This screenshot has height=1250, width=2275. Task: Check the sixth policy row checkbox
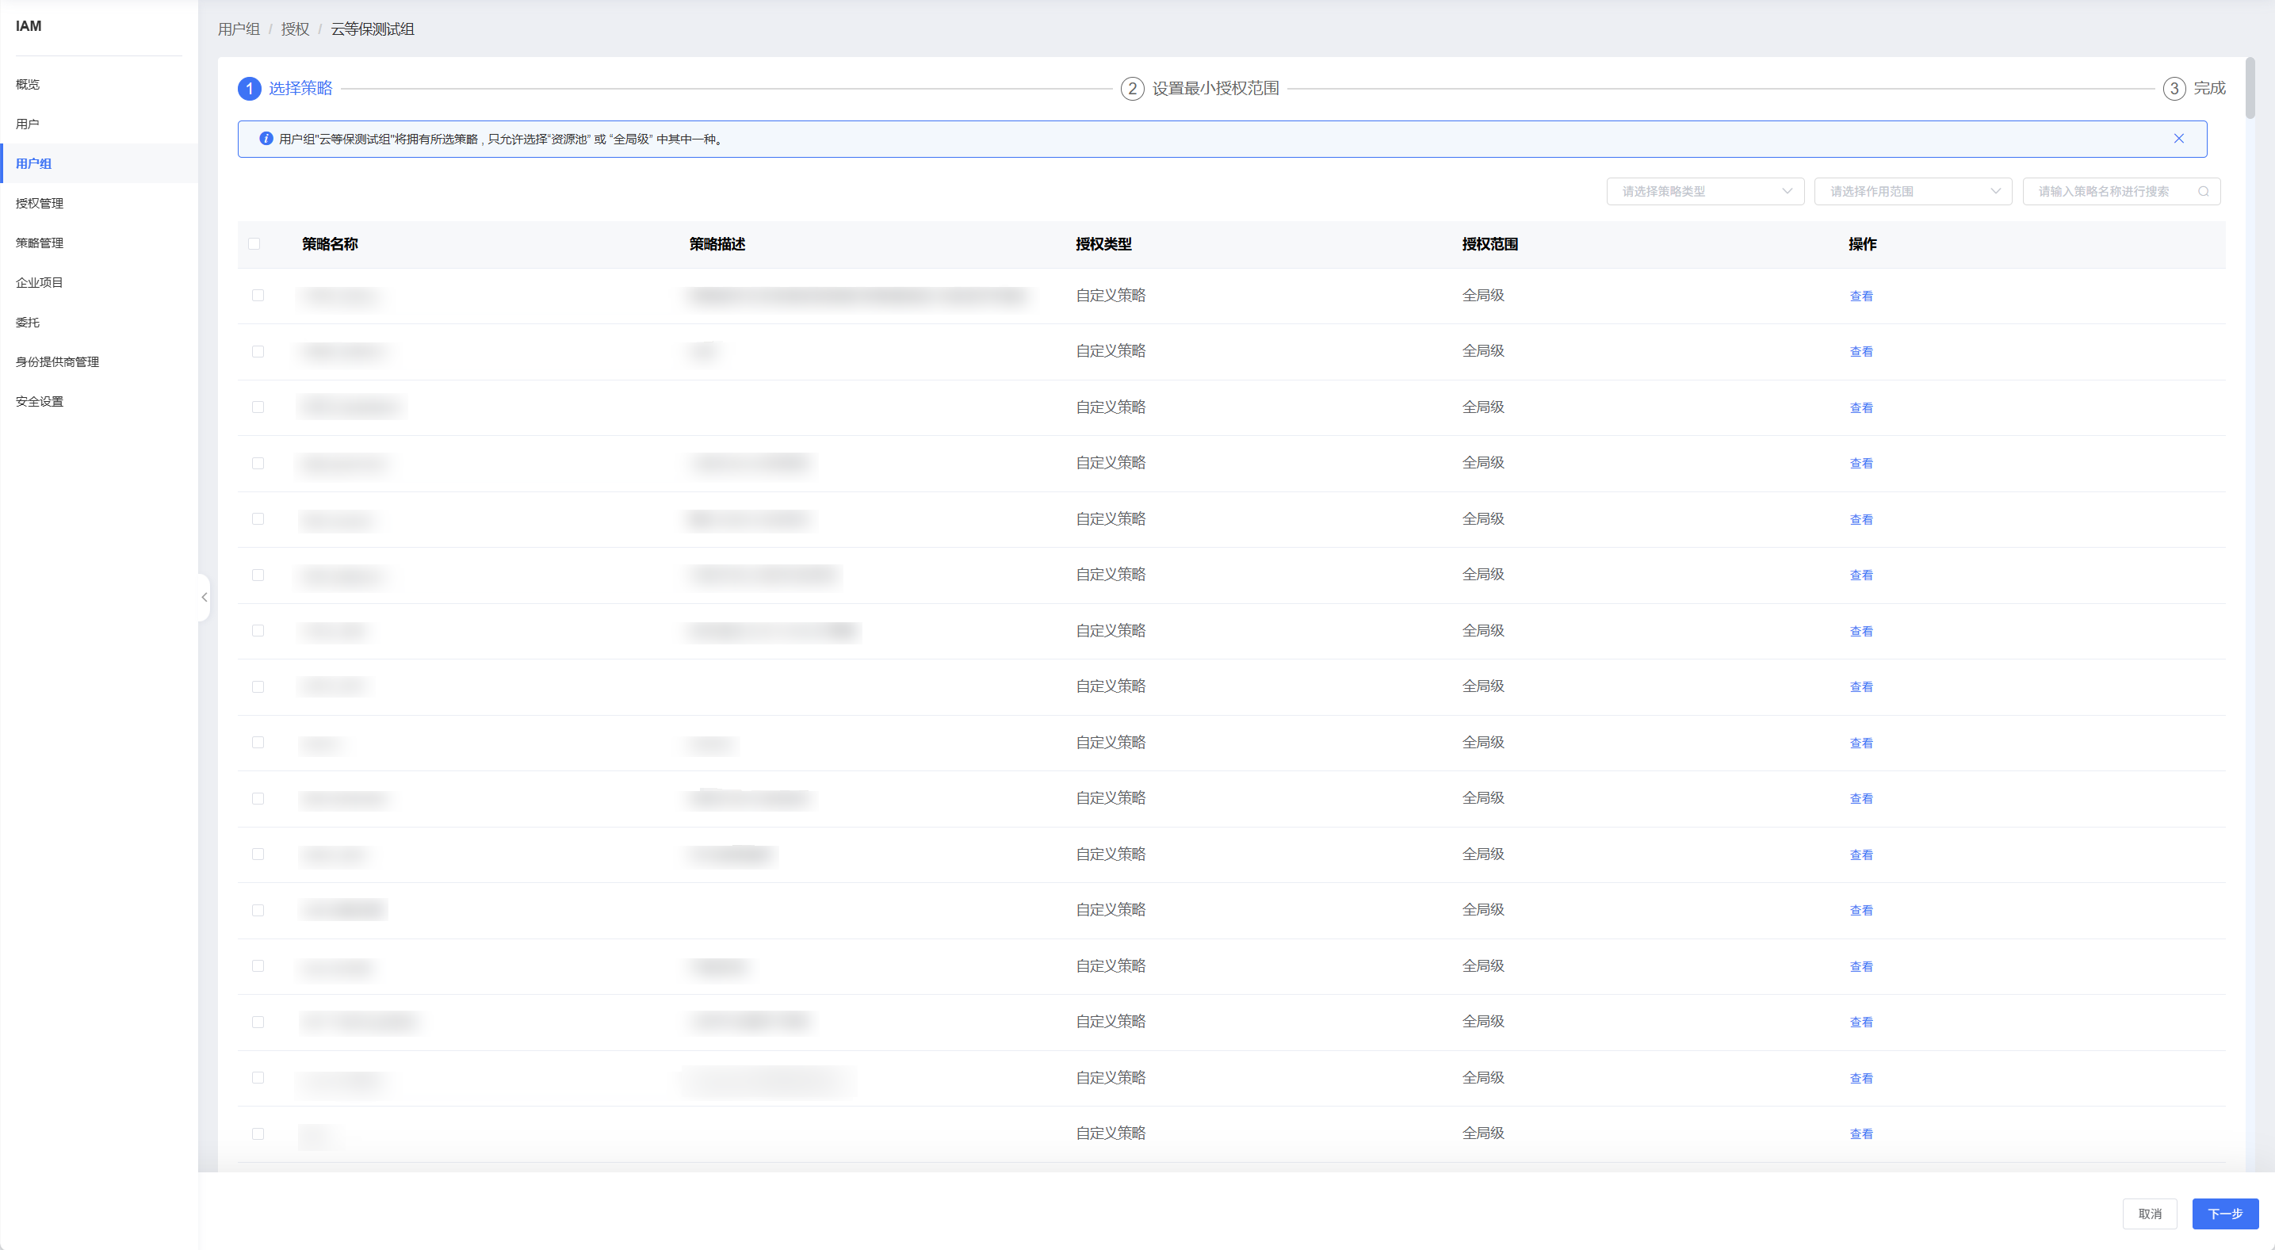(258, 575)
